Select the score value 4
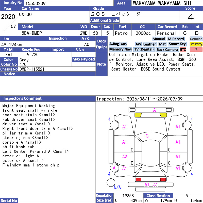Image resolution: width=203 pixels, height=203 pixels. (191, 17)
